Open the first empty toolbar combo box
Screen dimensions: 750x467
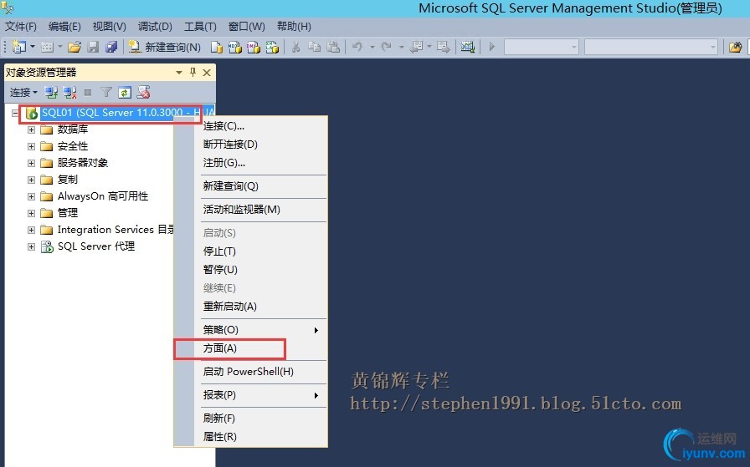pos(542,47)
